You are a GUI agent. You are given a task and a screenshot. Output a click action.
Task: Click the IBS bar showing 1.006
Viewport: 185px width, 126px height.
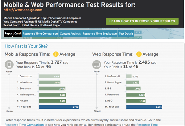(x=133, y=89)
